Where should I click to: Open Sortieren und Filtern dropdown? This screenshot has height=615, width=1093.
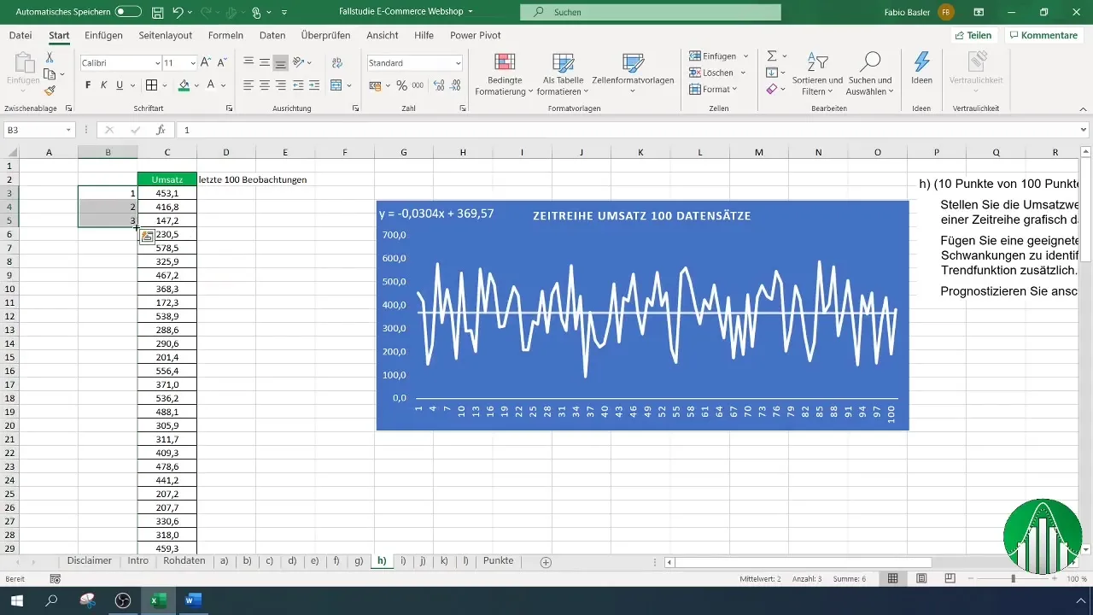tap(817, 74)
